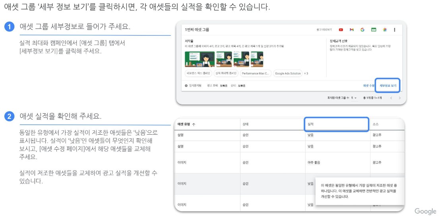
Task: Click the 애셋 수정 link
Action: pos(369,86)
